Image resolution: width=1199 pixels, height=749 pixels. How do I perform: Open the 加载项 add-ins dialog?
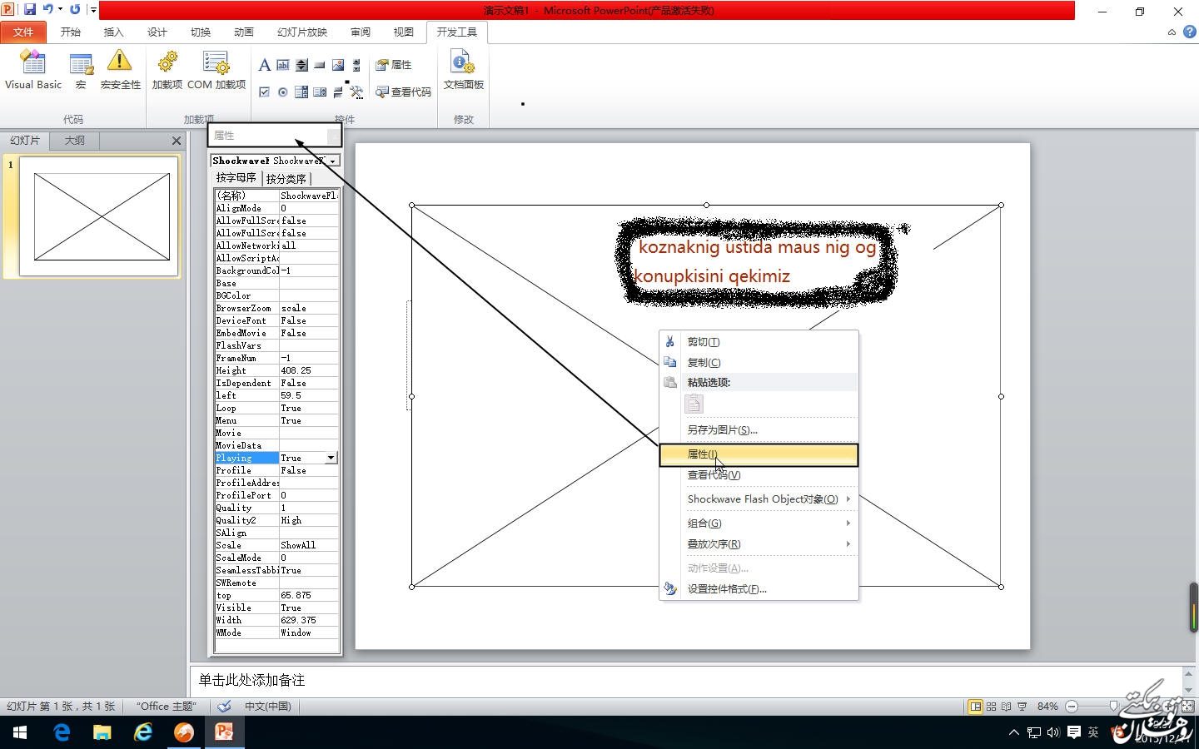click(x=167, y=70)
